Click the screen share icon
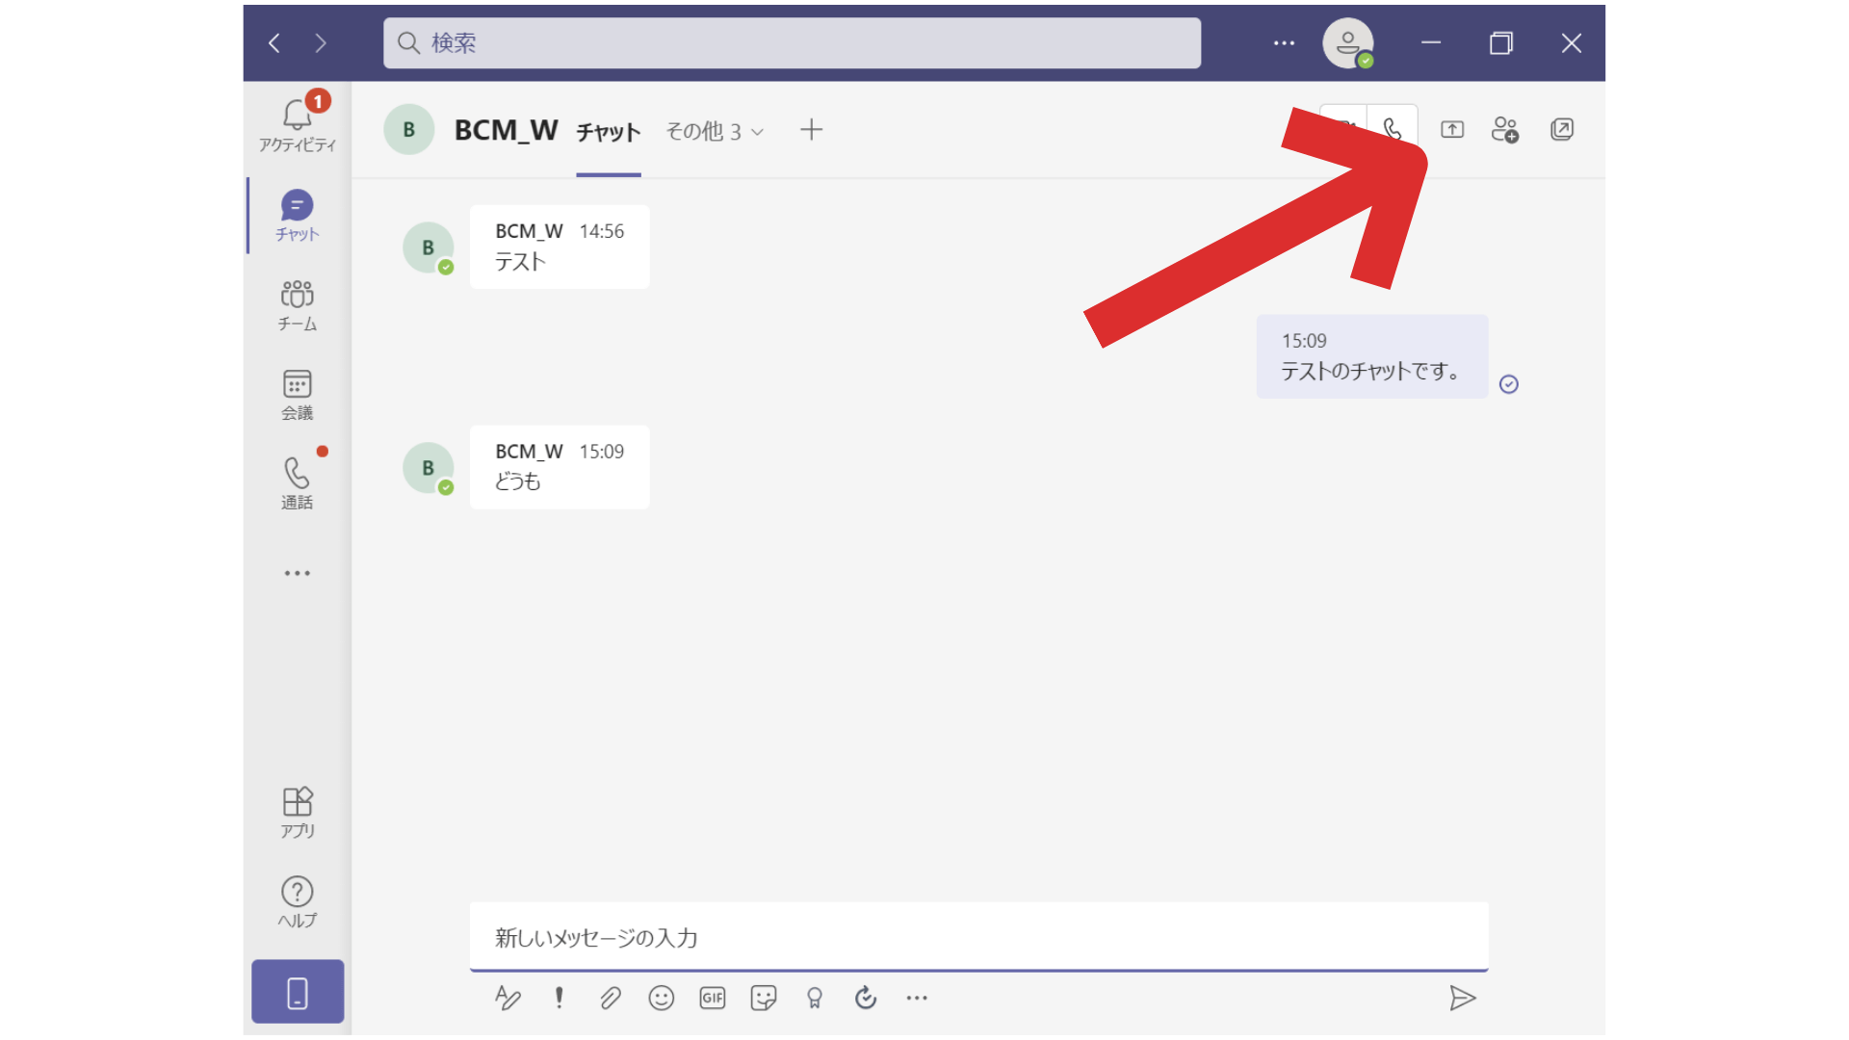The width and height of the screenshot is (1849, 1040). [1452, 130]
